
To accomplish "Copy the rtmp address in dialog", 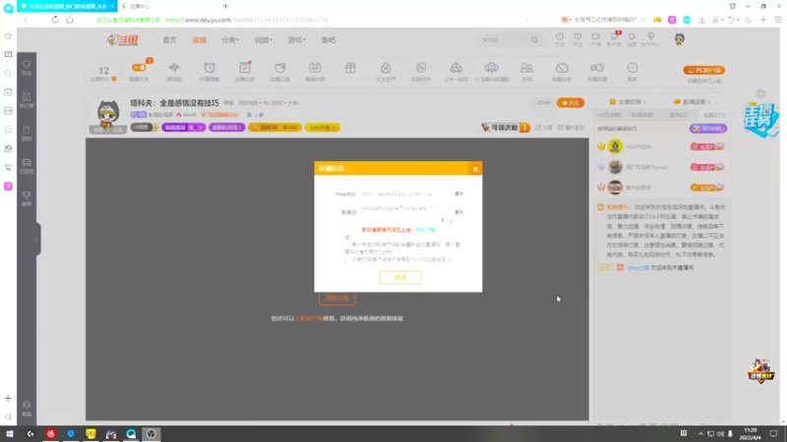I will (458, 193).
